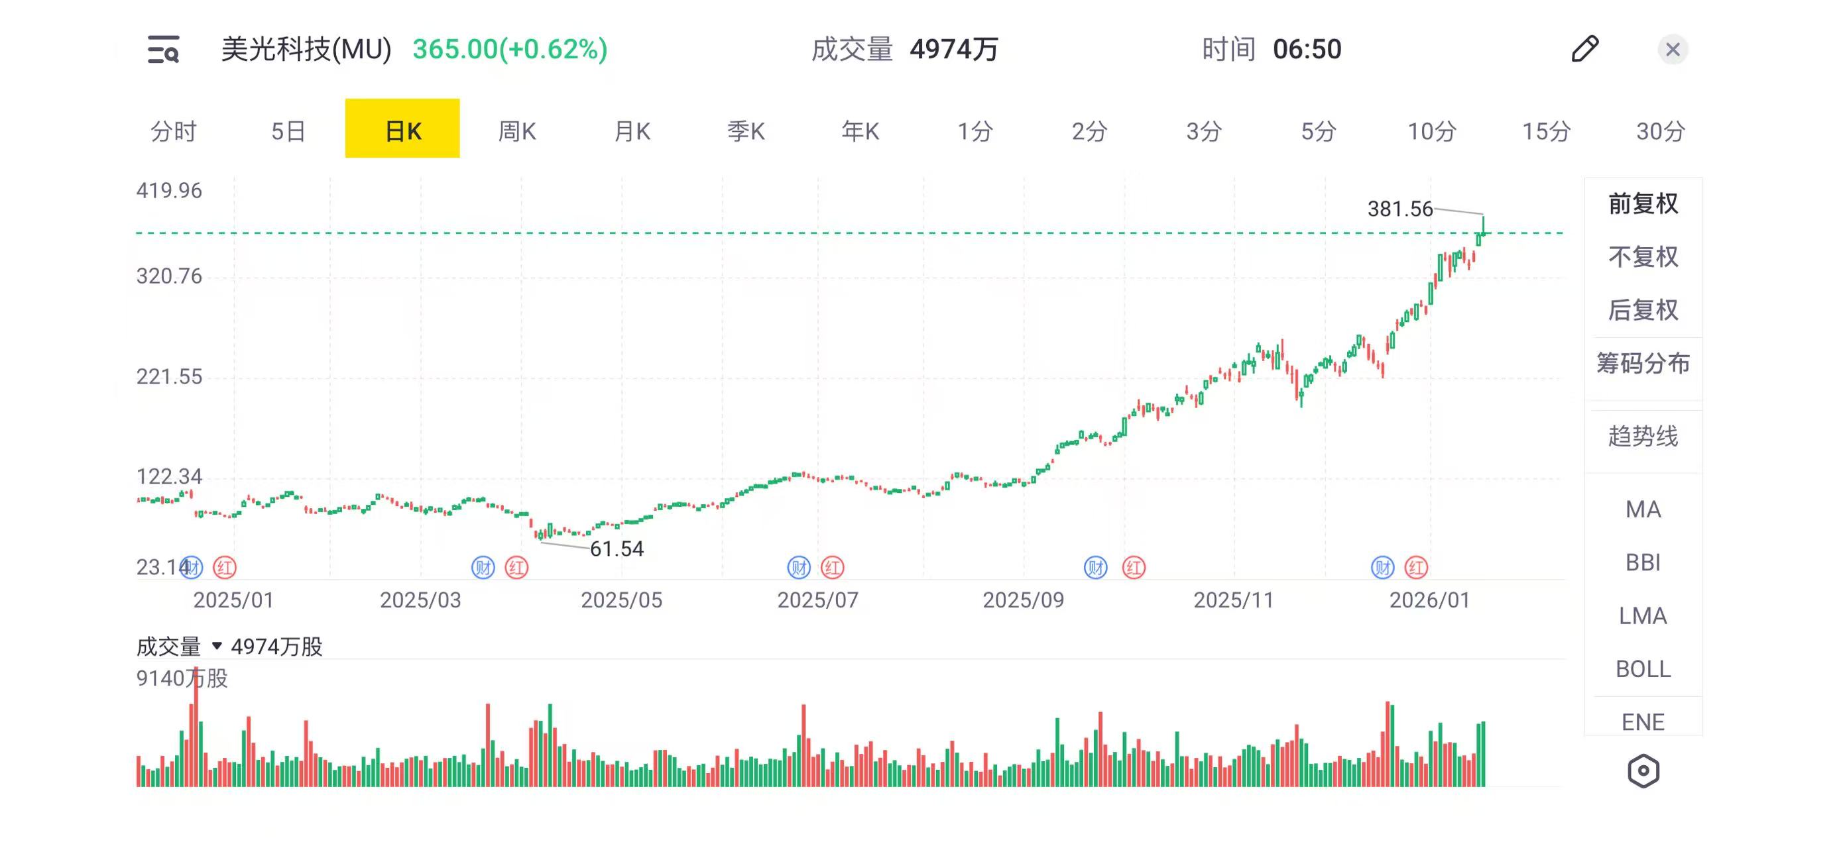Close the chart with the X button
Screen dimensions: 1839x848
click(1672, 49)
